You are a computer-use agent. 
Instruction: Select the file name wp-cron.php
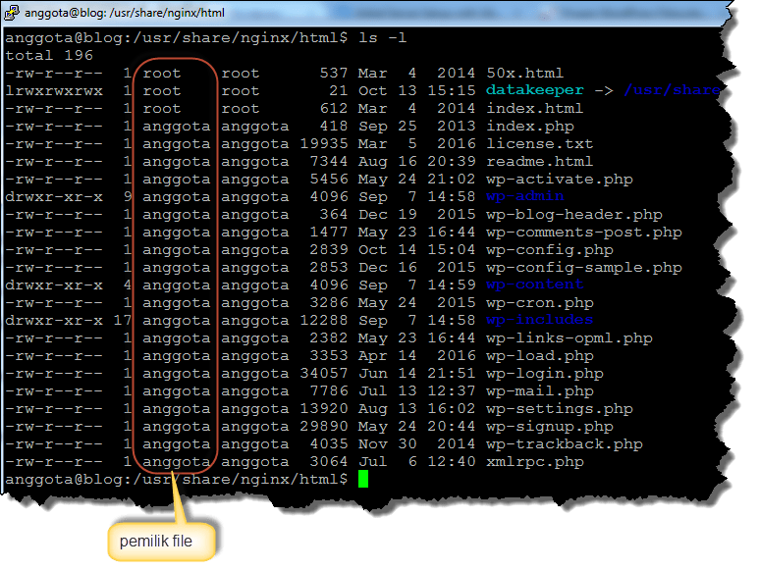(x=540, y=303)
